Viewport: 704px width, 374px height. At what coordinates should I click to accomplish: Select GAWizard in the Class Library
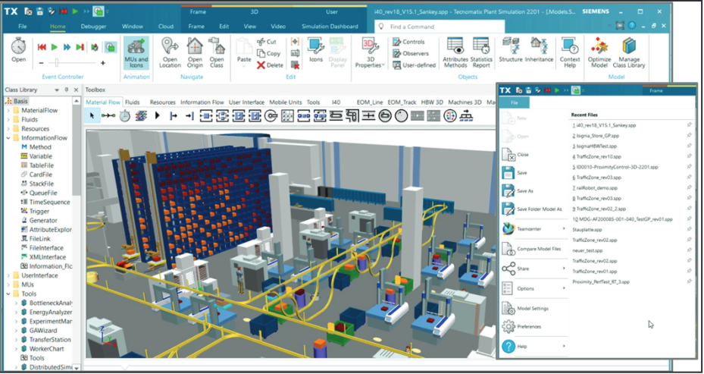[x=39, y=331]
